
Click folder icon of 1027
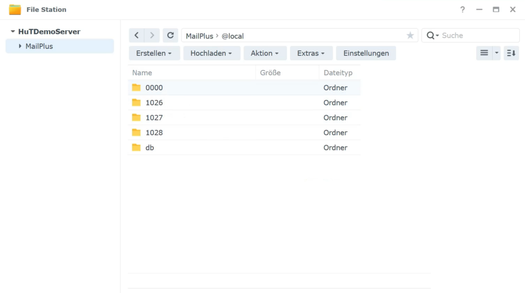click(136, 117)
